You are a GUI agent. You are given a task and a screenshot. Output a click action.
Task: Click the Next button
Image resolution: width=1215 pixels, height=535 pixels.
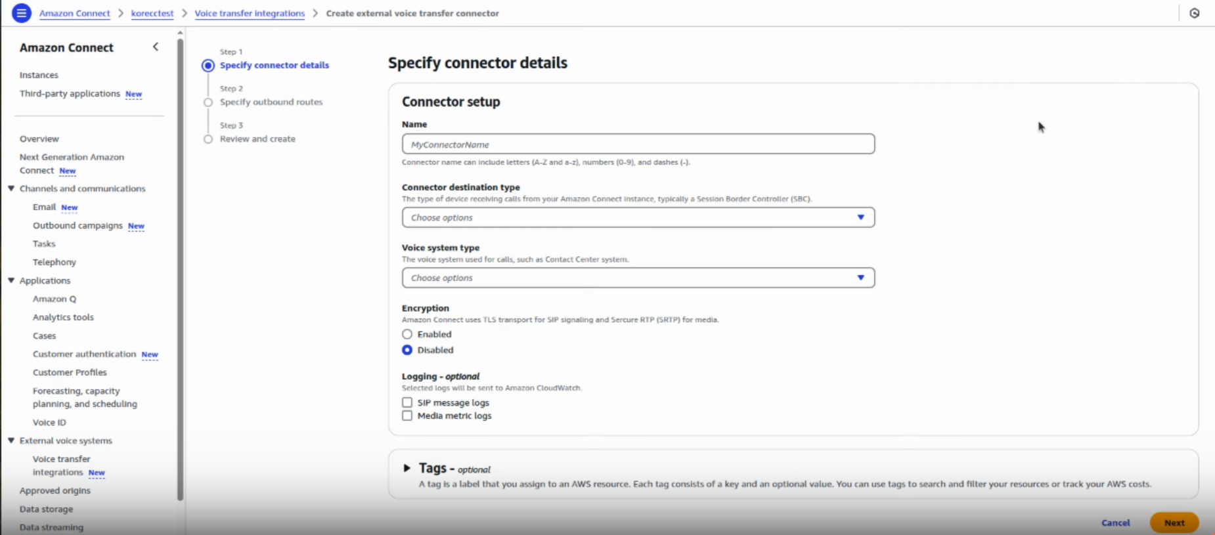click(x=1174, y=523)
